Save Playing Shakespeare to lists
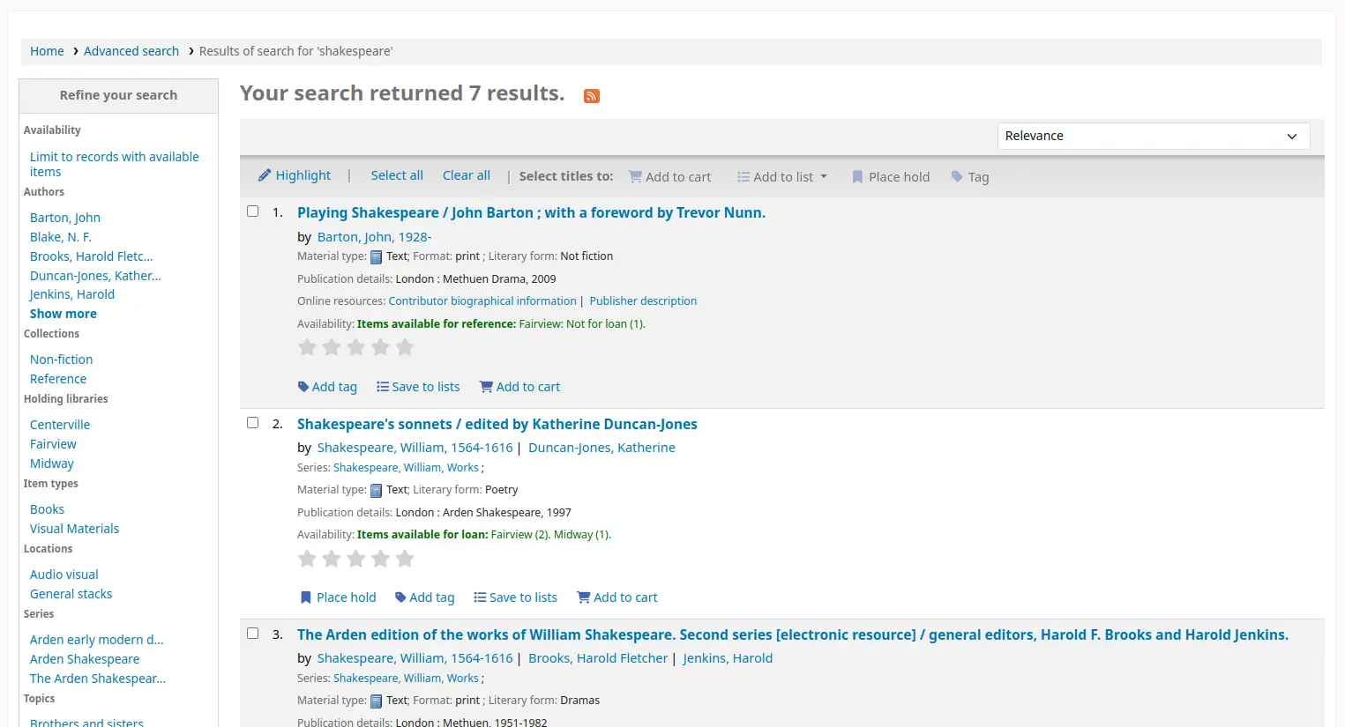Image resolution: width=1345 pixels, height=727 pixels. (418, 387)
